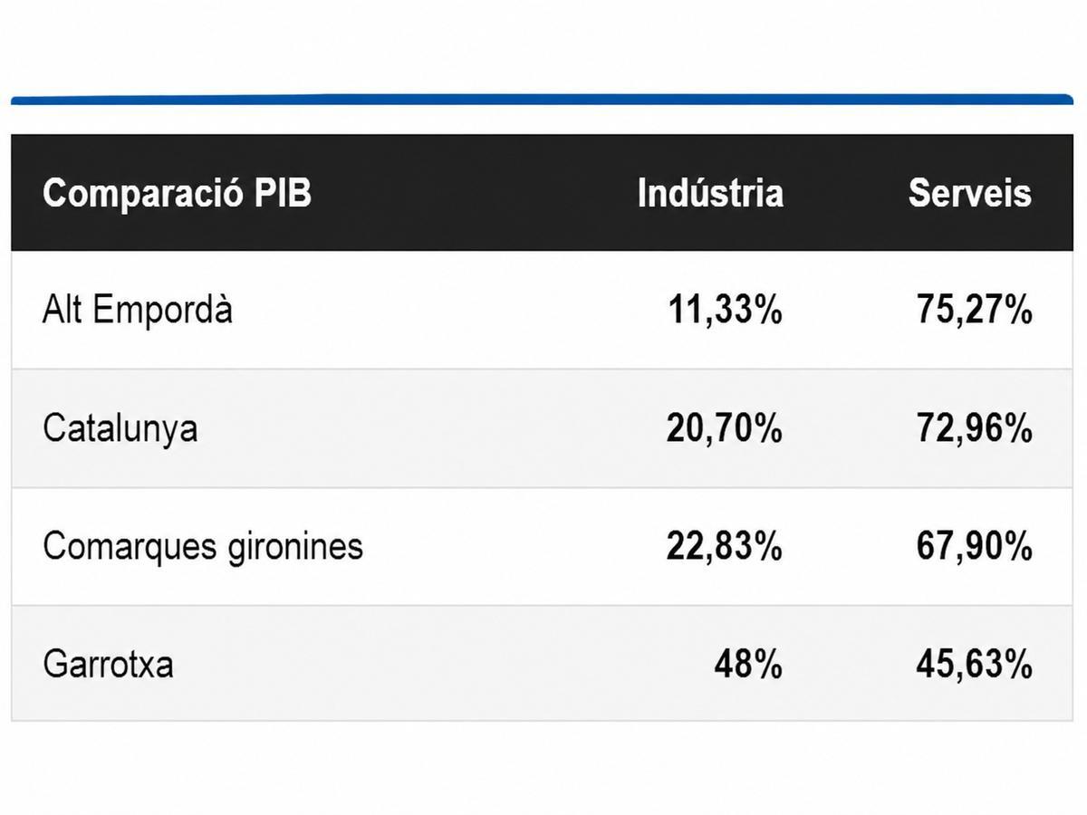Select the Comarques gironines row label
Image resolution: width=1087 pixels, height=815 pixels.
(x=202, y=547)
